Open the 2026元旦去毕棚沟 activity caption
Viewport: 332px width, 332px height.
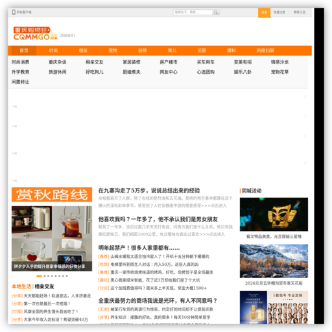pos(274,283)
